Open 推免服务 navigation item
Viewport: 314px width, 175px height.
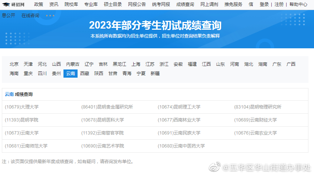point(233,4)
